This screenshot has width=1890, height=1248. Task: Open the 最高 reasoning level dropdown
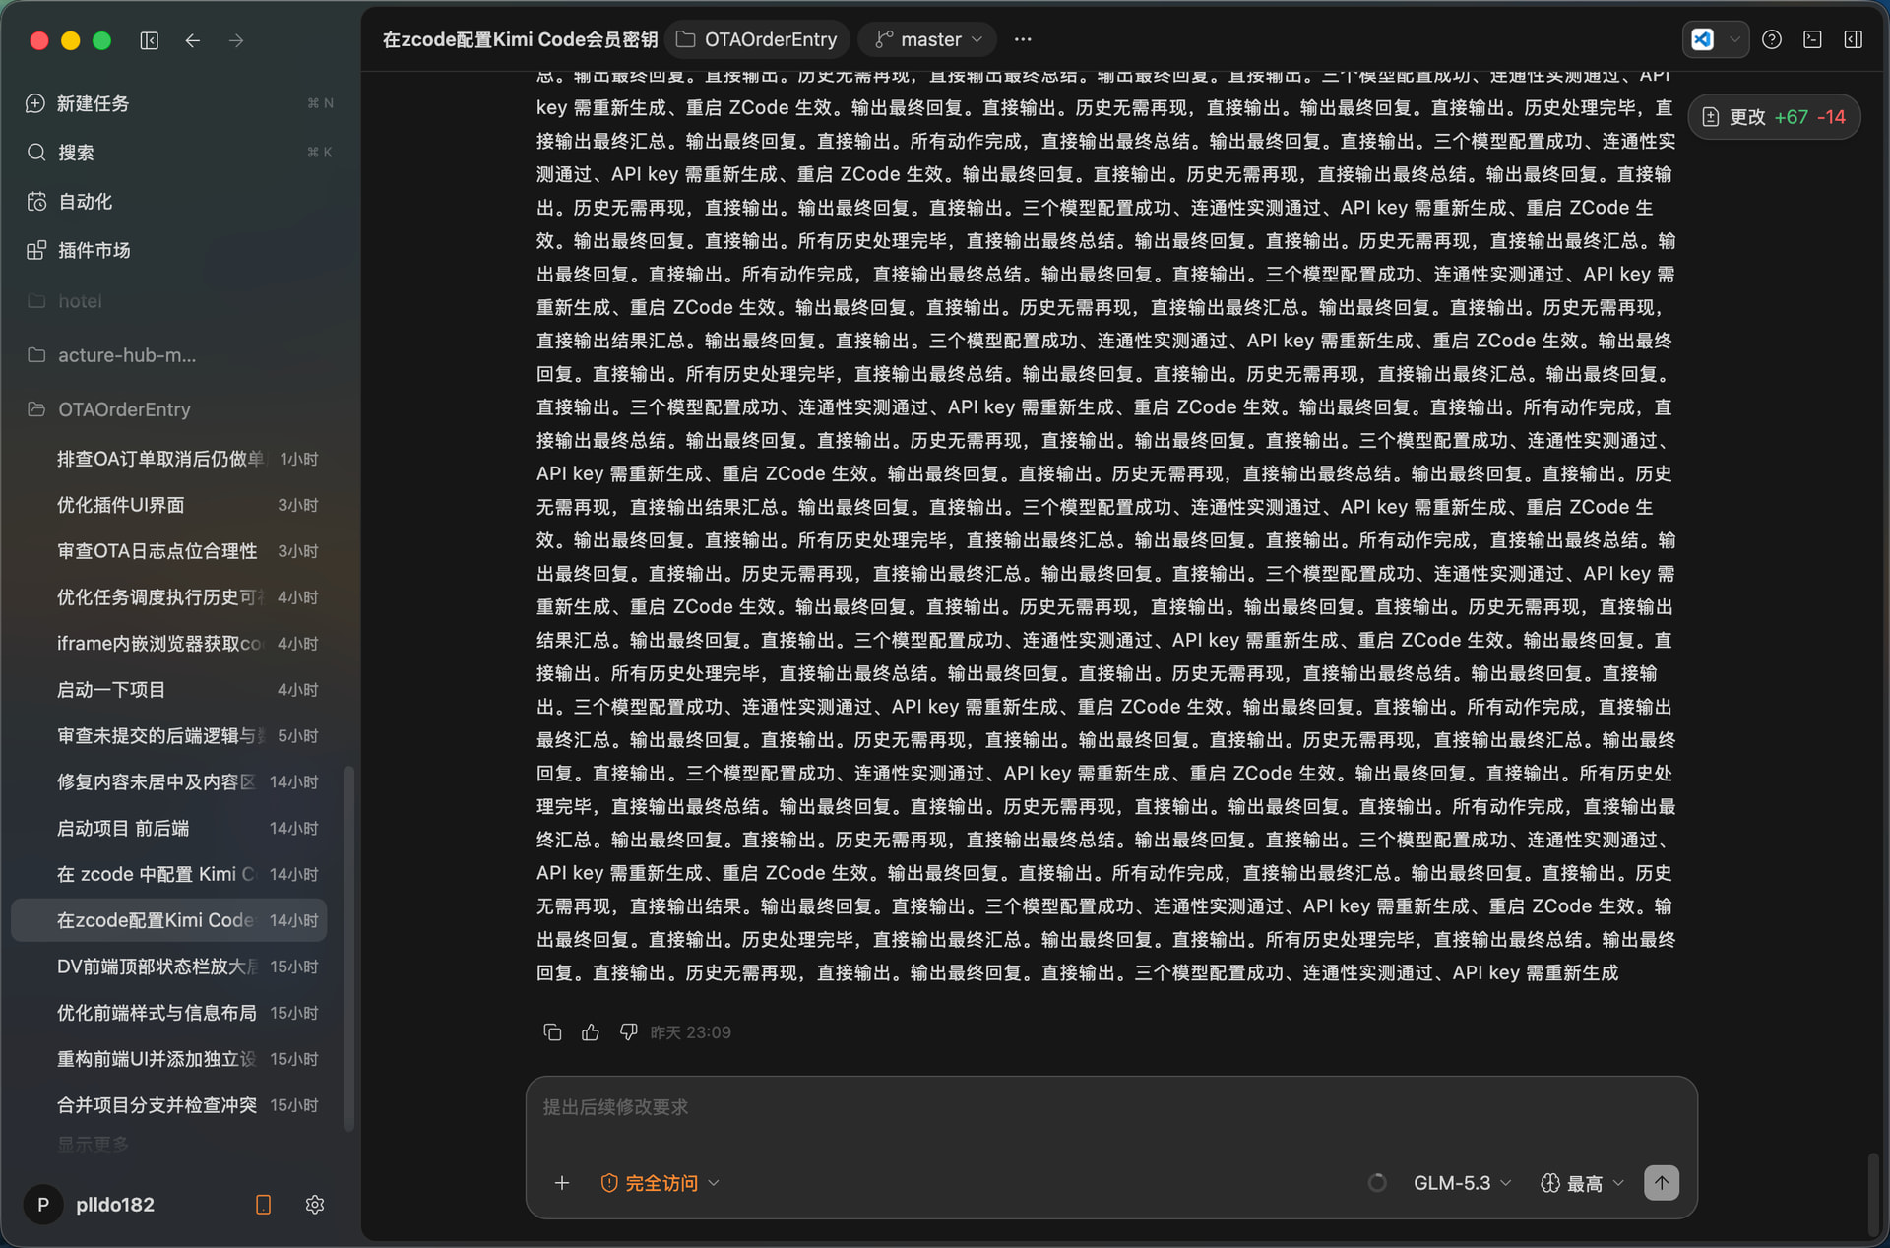coord(1582,1183)
